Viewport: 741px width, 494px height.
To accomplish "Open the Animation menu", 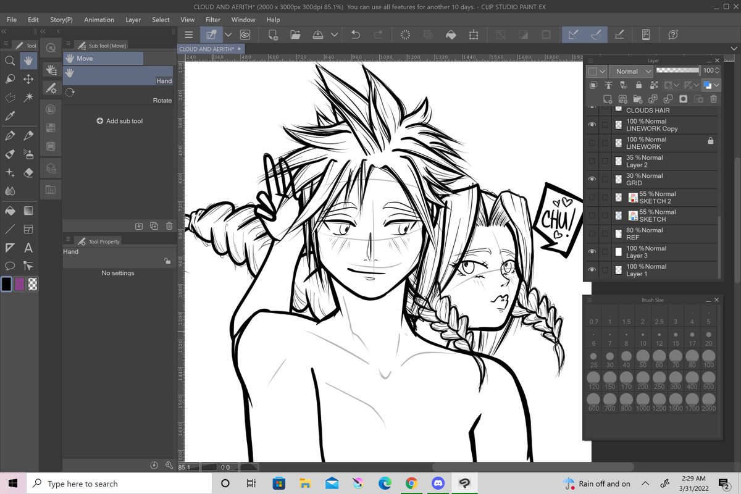I will coord(99,20).
